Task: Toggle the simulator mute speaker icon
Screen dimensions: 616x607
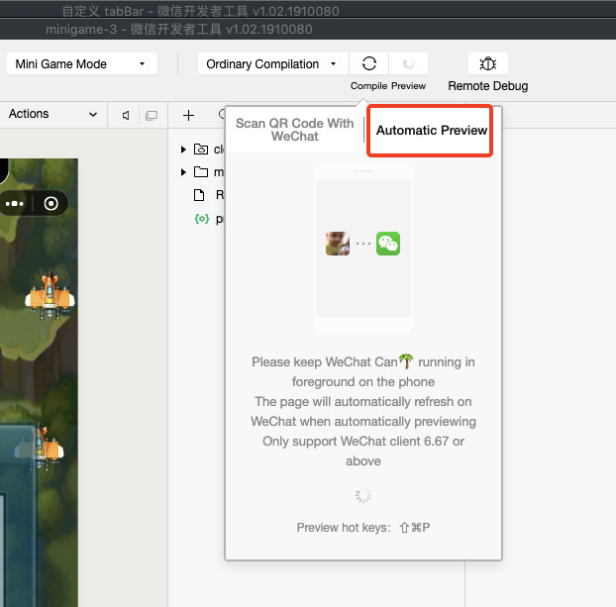Action: [126, 115]
